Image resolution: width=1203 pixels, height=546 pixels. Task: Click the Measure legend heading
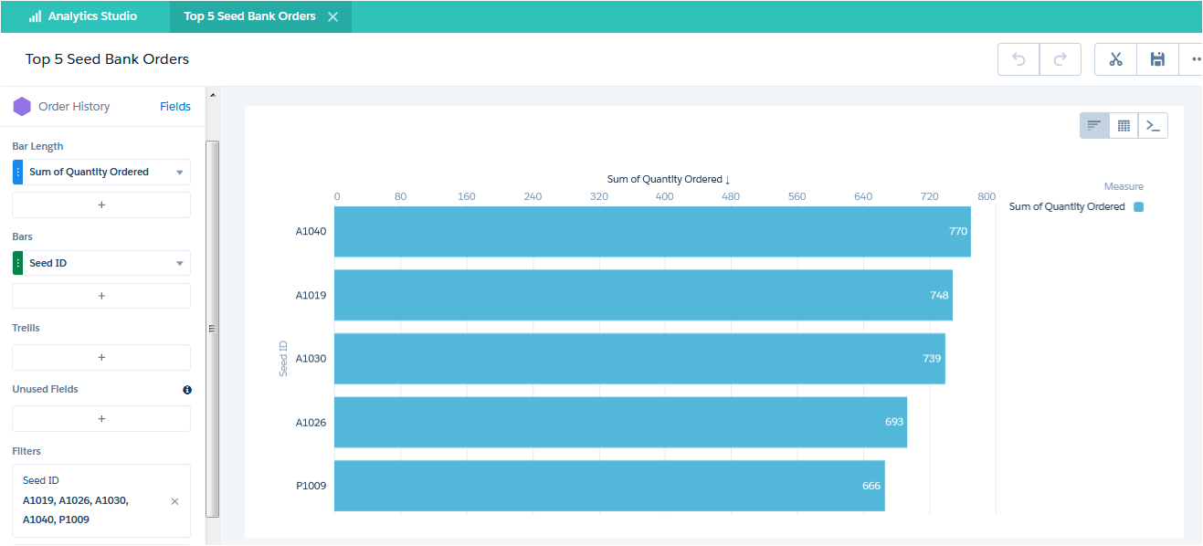click(x=1124, y=186)
